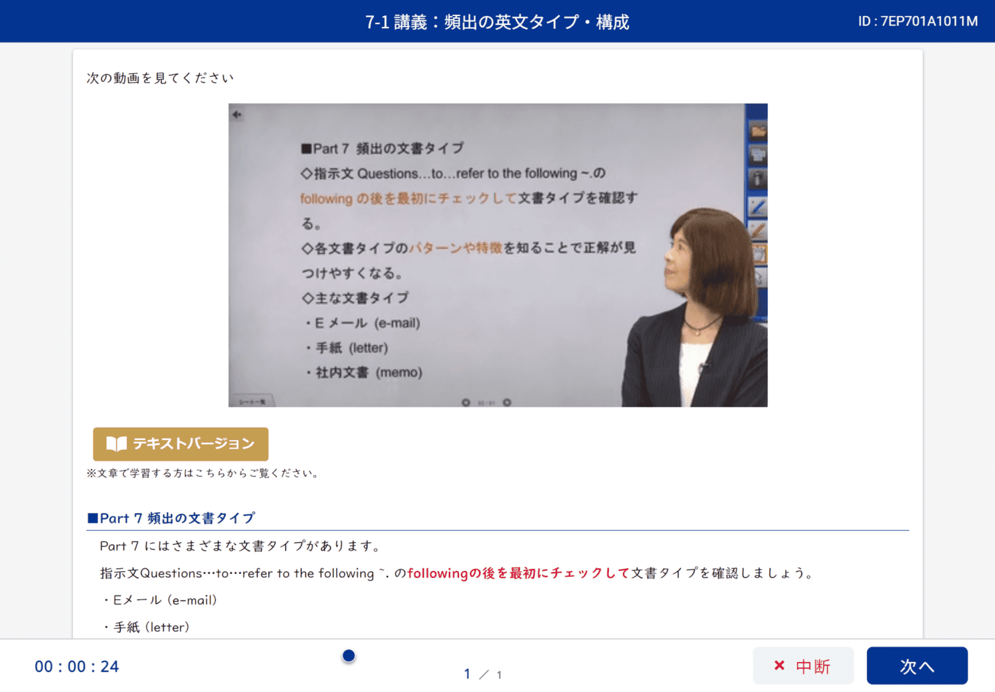
Task: Click the ID : 7EP701A1011M label
Action: pyautogui.click(x=918, y=21)
